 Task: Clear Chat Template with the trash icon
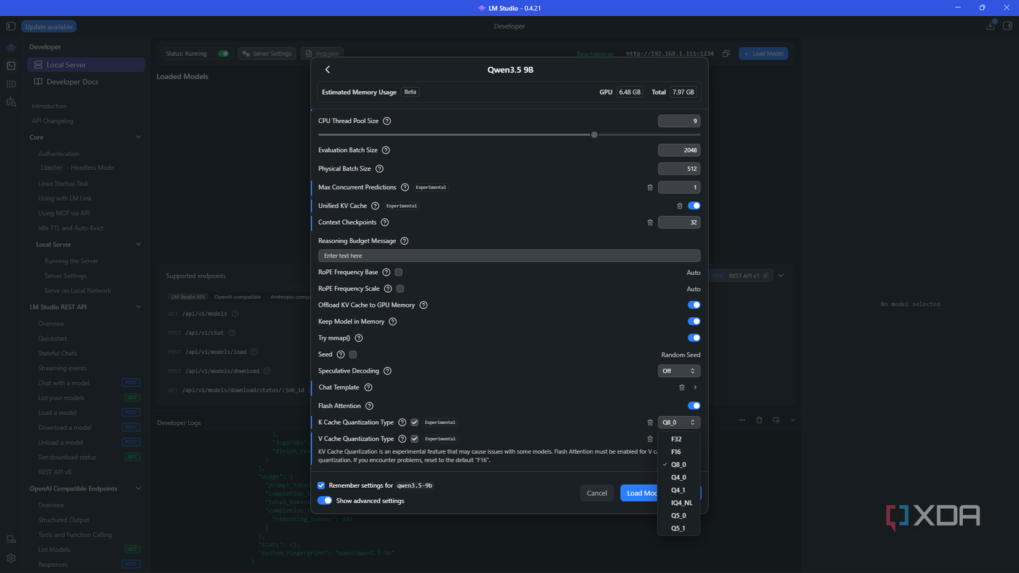click(682, 387)
